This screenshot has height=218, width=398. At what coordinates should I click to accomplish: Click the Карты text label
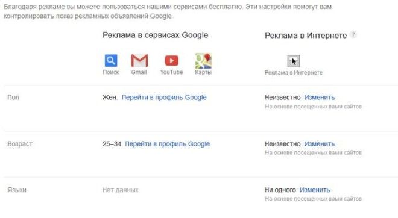tap(203, 72)
